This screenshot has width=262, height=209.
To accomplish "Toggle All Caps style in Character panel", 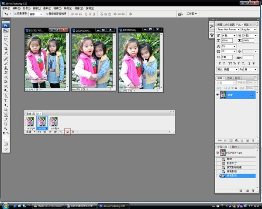I will pyautogui.click(x=230, y=63).
